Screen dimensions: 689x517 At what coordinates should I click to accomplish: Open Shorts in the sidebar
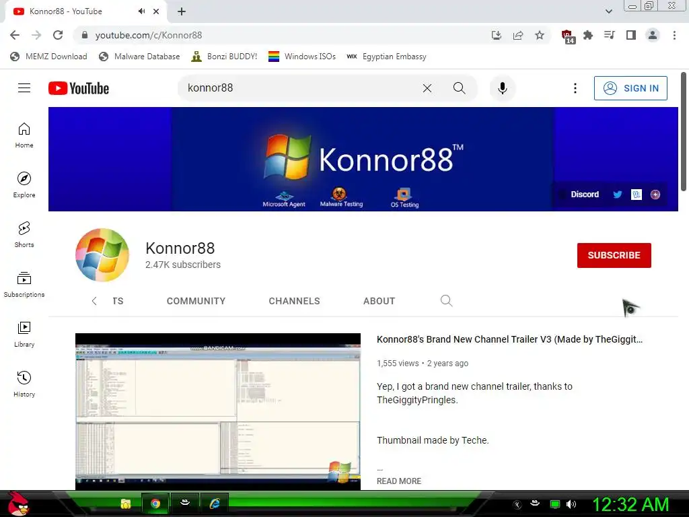coord(24,234)
